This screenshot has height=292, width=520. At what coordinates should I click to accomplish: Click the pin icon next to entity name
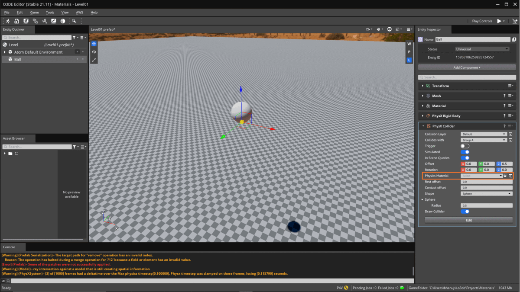tap(514, 39)
